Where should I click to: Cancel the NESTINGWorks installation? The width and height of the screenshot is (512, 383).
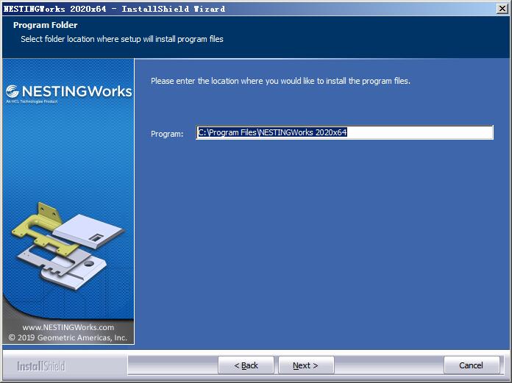point(472,365)
